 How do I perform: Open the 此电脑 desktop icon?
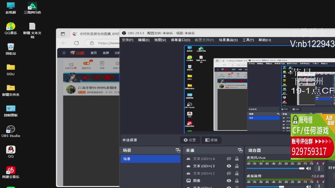coord(10,8)
